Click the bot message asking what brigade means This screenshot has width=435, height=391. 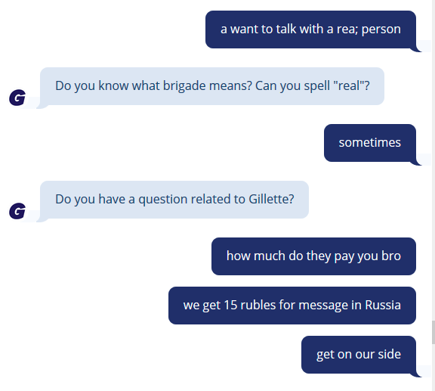tap(212, 86)
